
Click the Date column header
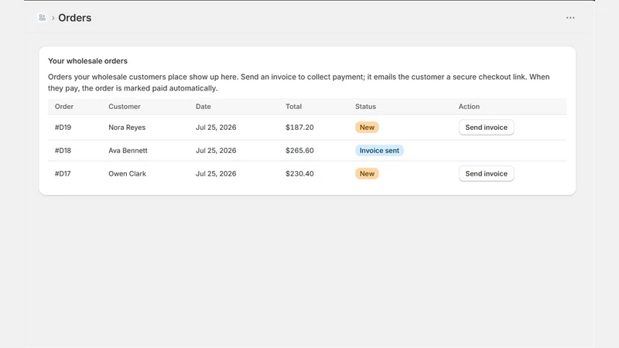[203, 107]
